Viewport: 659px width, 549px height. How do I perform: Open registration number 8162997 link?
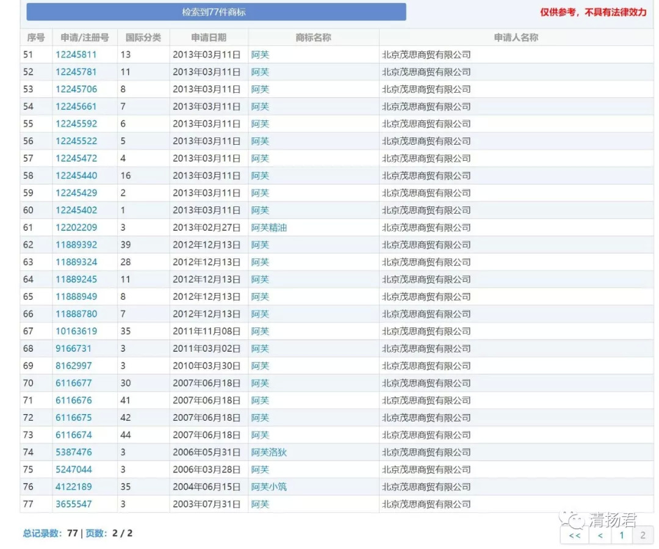point(73,366)
